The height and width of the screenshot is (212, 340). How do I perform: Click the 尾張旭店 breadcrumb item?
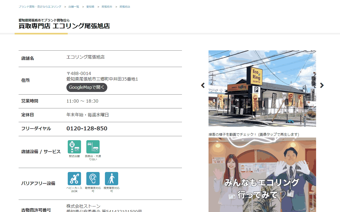[125, 7]
